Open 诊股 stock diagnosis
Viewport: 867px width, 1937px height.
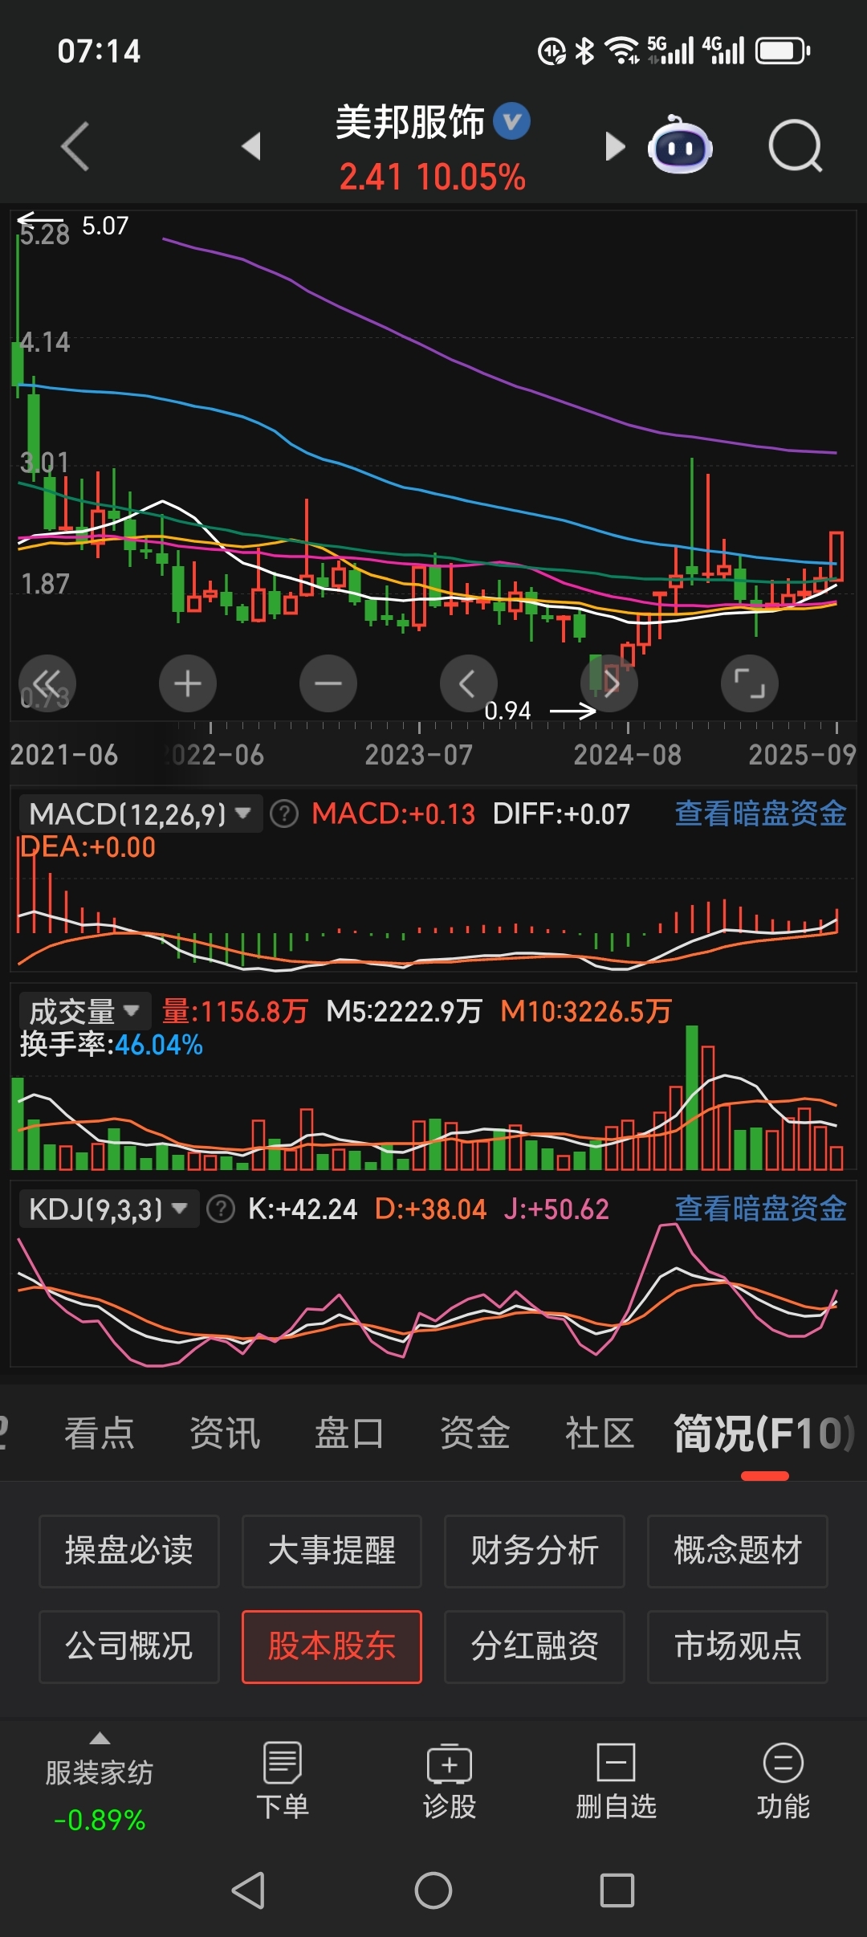point(450,1780)
